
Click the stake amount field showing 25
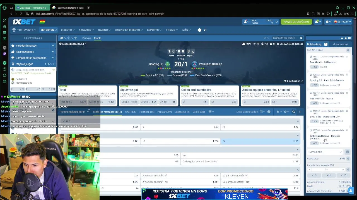(x=326, y=169)
